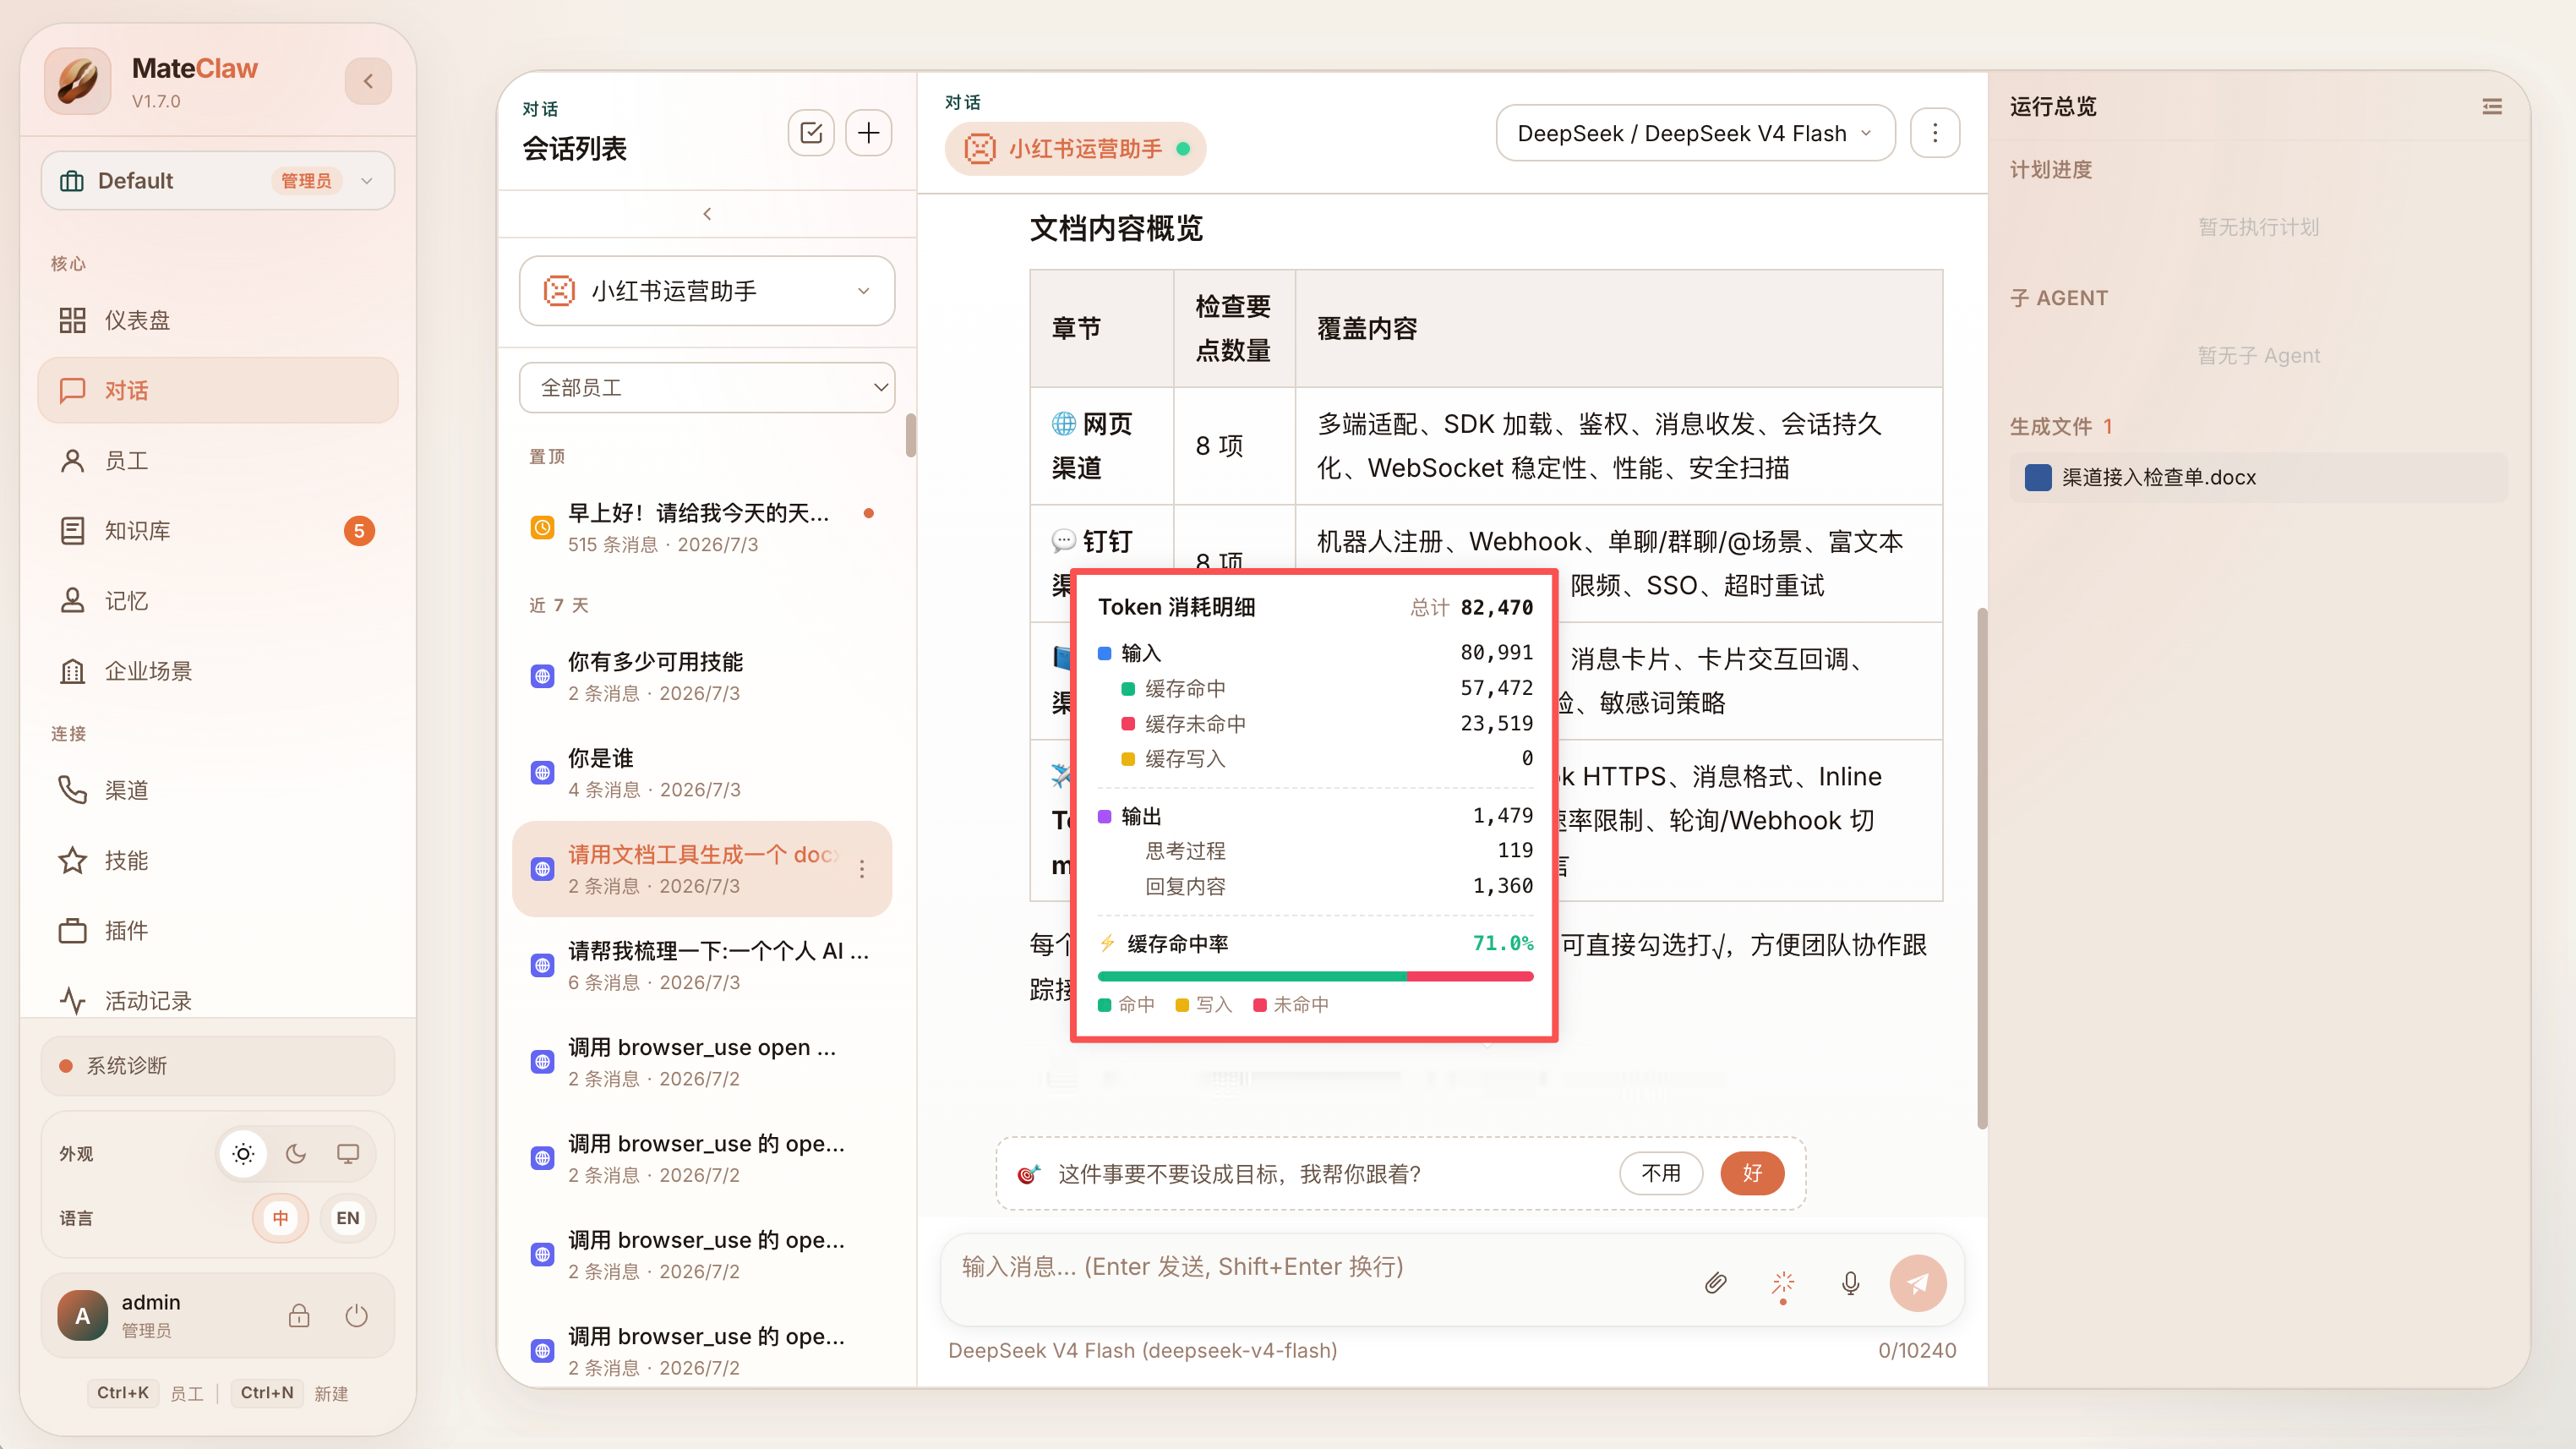Viewport: 2576px width, 1449px height.
Task: Click the icon of the 你是谁 conversation
Action: coord(542,773)
